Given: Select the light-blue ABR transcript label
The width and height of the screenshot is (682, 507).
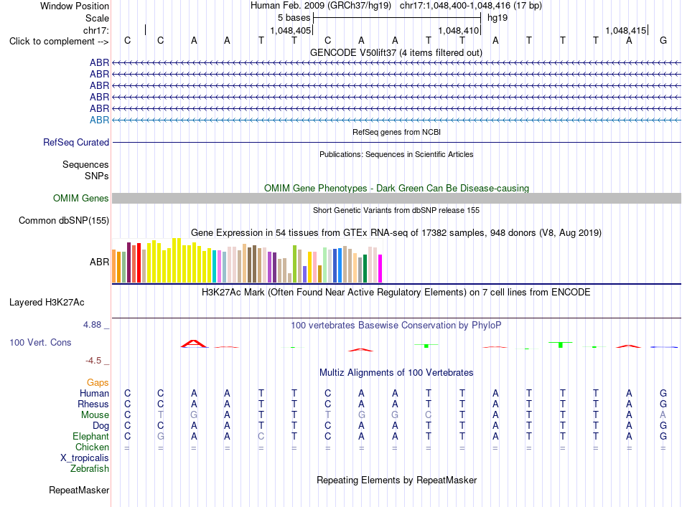Looking at the screenshot, I should coord(99,120).
